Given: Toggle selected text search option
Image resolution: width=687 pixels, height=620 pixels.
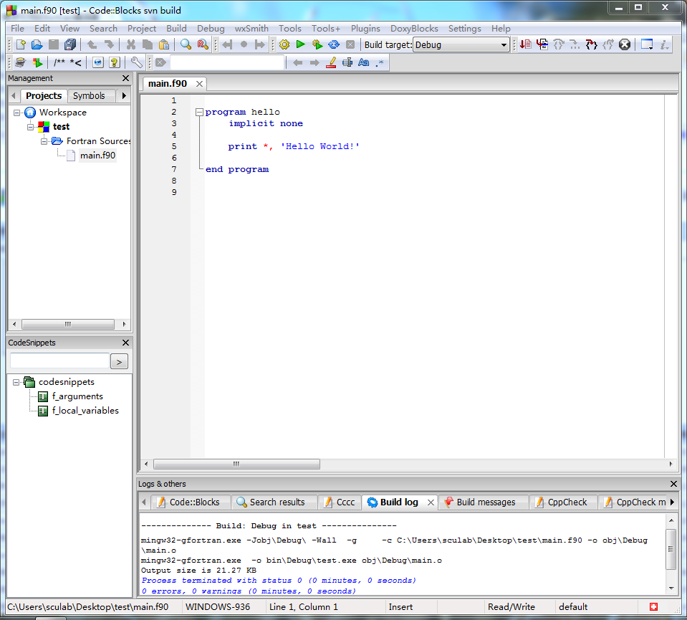Looking at the screenshot, I should [x=347, y=62].
